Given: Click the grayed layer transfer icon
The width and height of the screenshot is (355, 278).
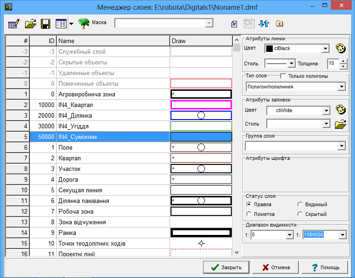Looking at the screenshot, I should [249, 24].
